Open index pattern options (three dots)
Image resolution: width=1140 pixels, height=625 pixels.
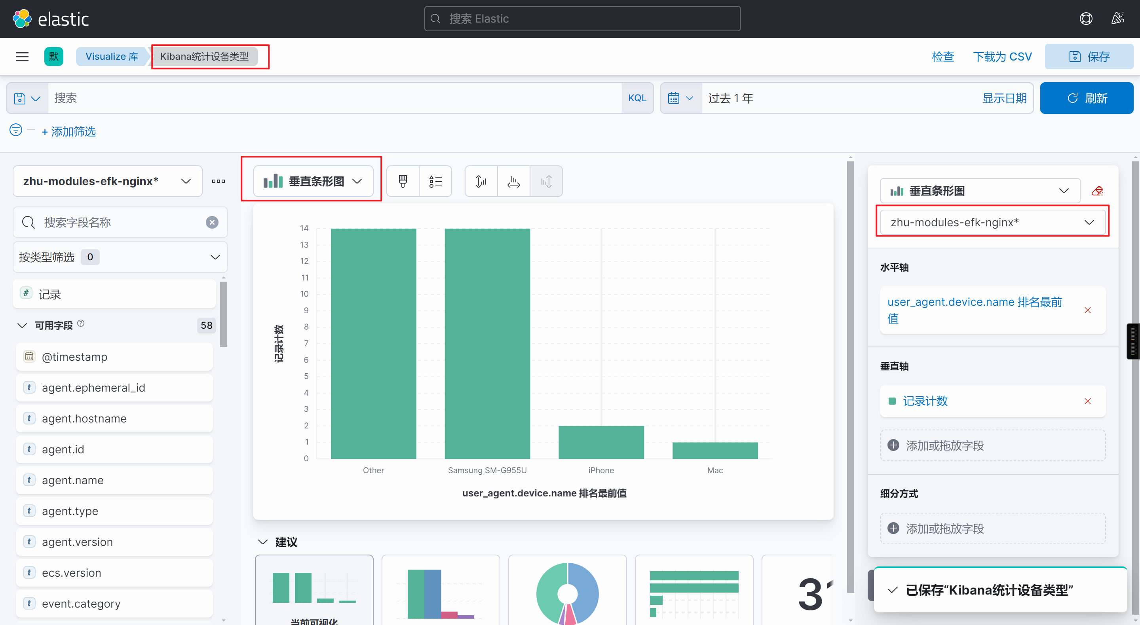pos(218,181)
